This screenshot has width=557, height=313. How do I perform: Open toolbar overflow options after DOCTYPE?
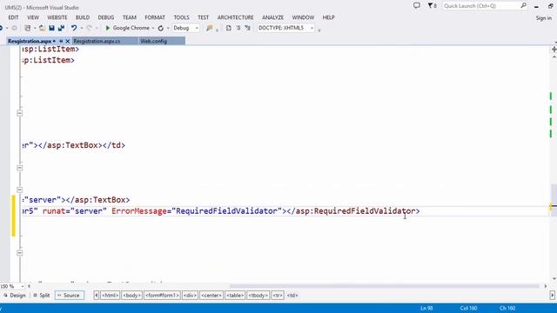click(319, 30)
